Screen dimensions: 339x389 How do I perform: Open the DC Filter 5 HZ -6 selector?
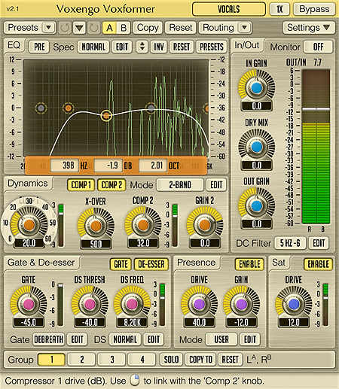coord(290,243)
